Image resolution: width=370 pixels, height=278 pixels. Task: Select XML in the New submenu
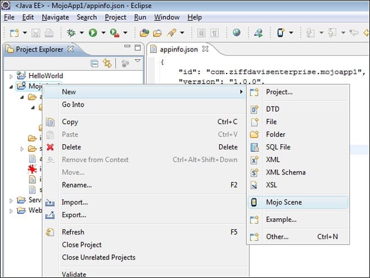[298, 160]
